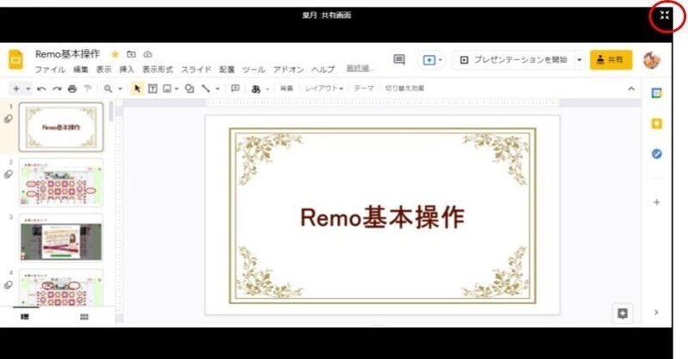Click プレゼンテーションを開始 button
The height and width of the screenshot is (359, 688).
click(x=513, y=60)
